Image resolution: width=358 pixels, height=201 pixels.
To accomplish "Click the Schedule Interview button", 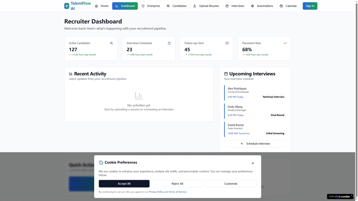I will tap(255, 144).
